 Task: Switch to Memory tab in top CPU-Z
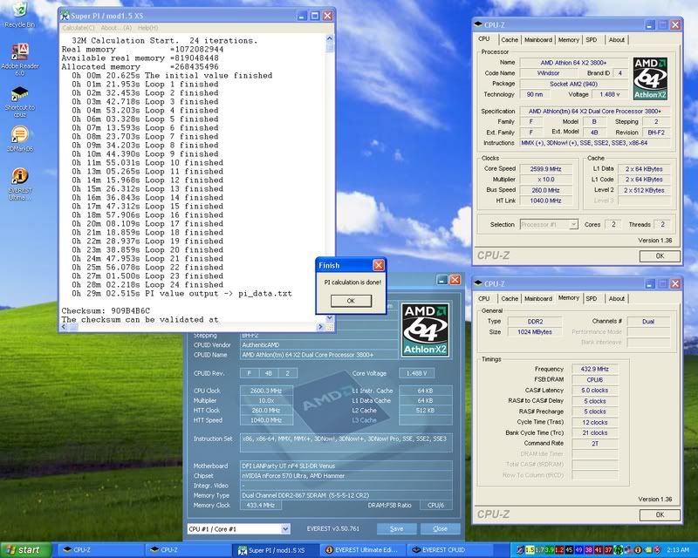coord(569,39)
